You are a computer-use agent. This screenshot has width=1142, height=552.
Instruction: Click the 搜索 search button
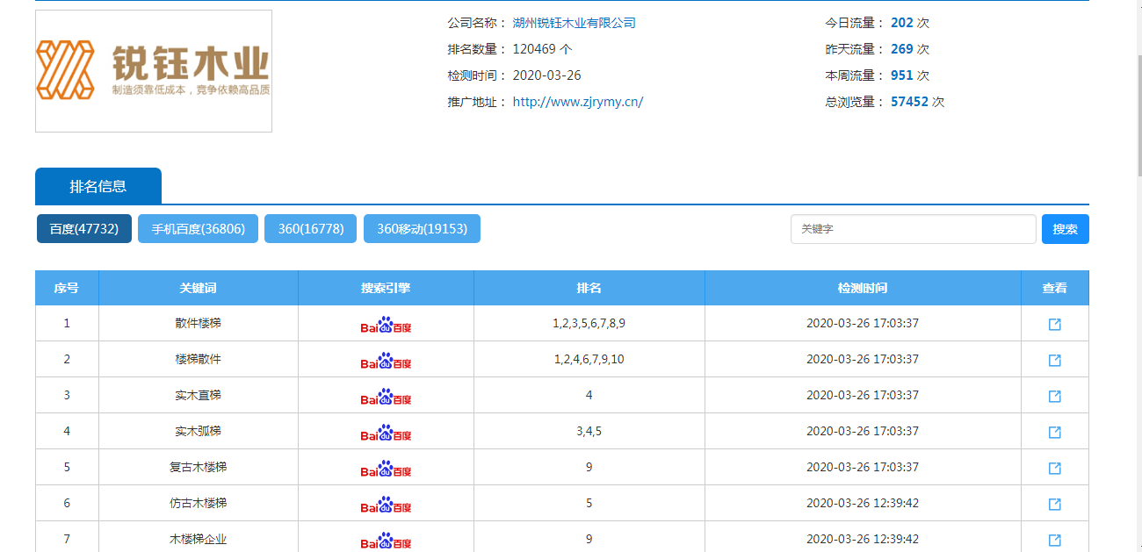(x=1066, y=228)
